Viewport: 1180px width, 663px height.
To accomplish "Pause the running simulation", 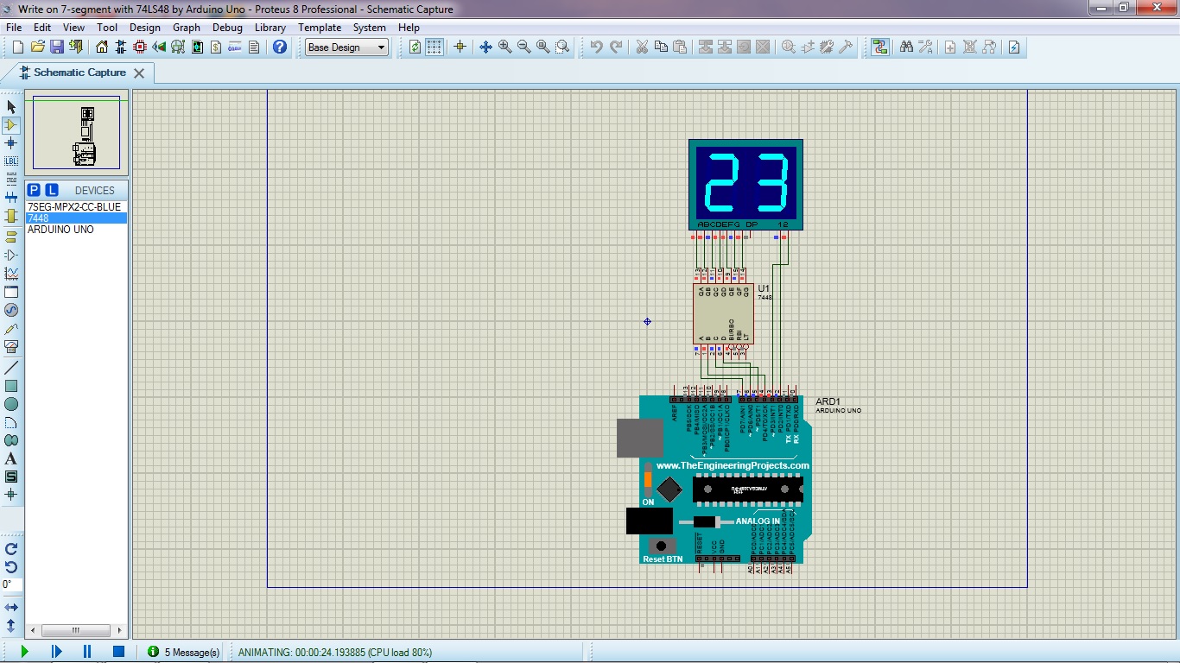I will 86,651.
